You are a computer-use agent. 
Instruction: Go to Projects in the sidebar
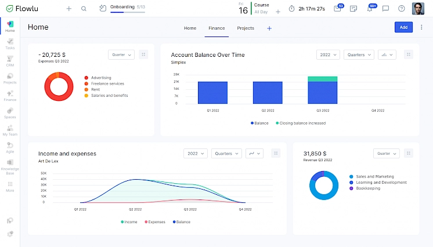coord(10,79)
